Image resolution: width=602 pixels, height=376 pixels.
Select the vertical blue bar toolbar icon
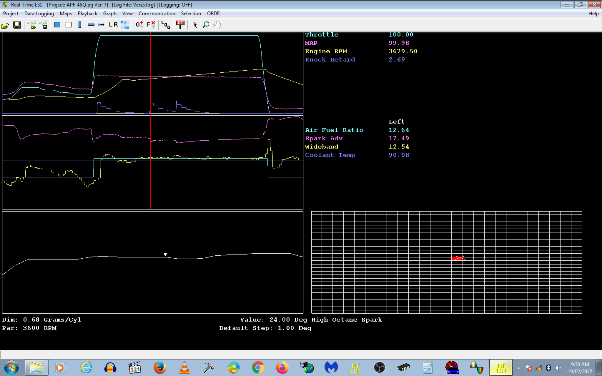(x=80, y=25)
